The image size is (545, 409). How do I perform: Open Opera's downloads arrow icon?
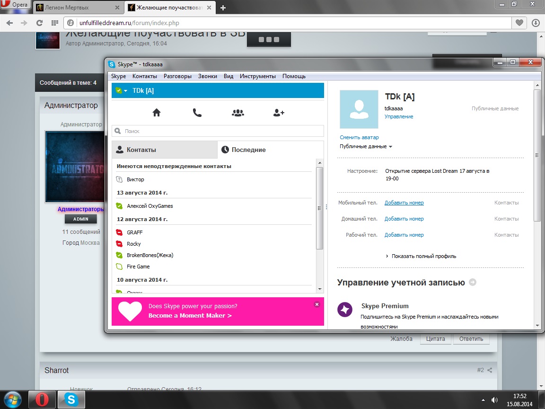[536, 23]
